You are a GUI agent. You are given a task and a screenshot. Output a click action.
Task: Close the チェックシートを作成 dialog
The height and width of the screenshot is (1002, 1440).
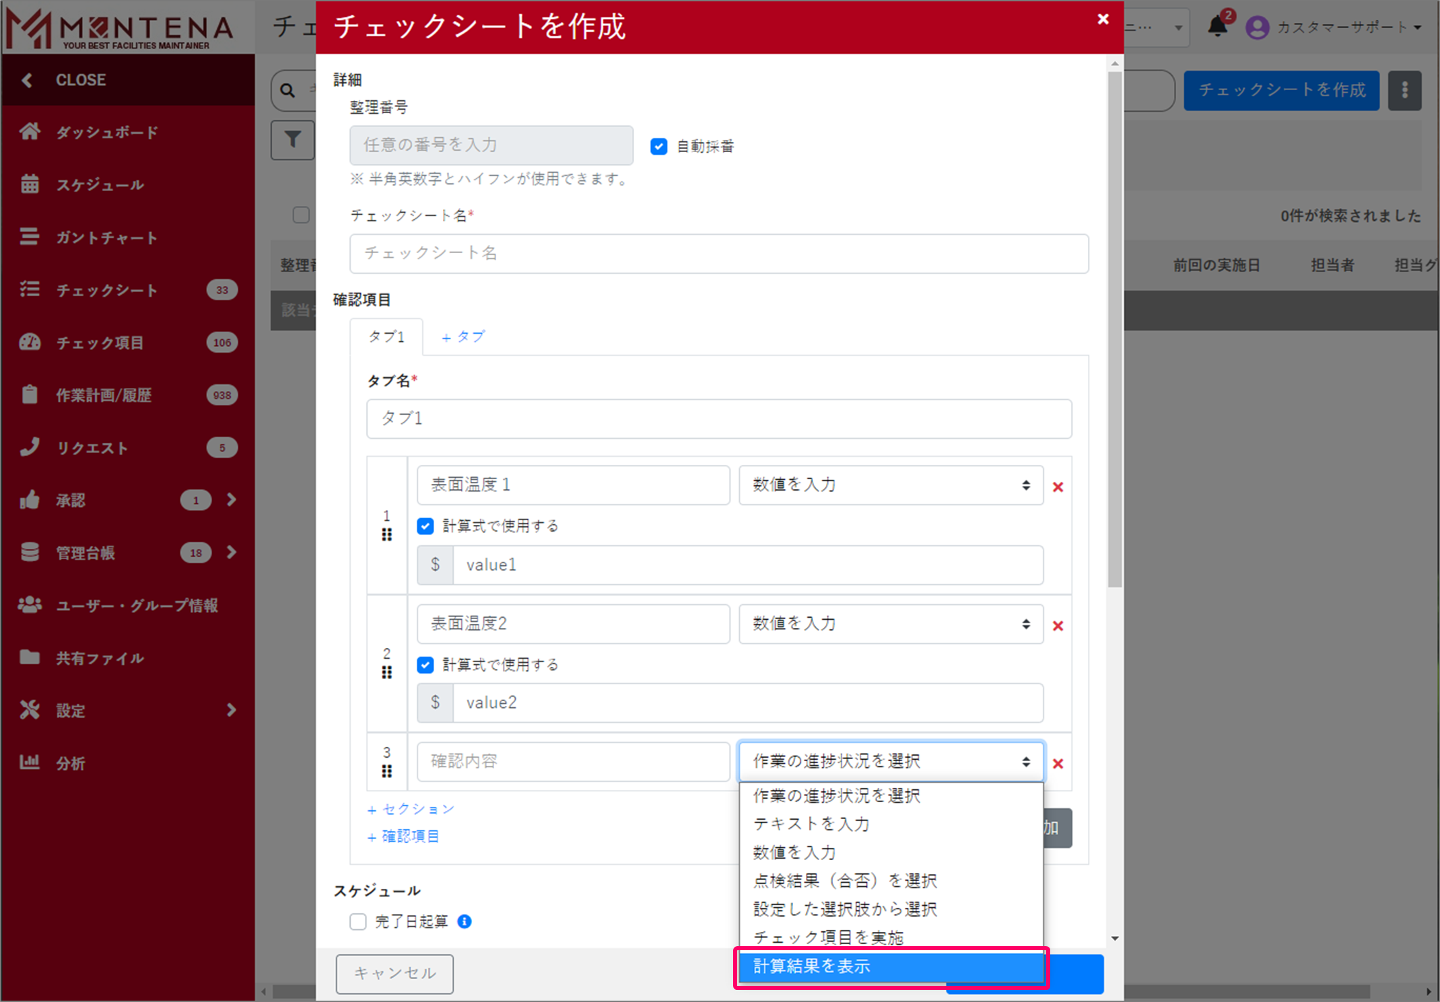1103,20
